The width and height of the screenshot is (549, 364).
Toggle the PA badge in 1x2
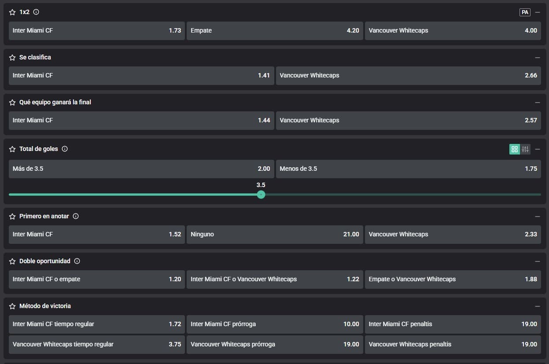click(x=525, y=12)
